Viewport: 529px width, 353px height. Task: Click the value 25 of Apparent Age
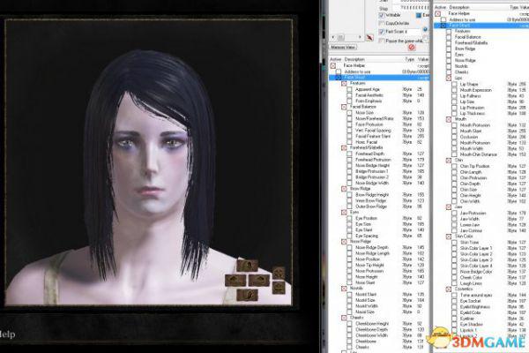coord(420,89)
